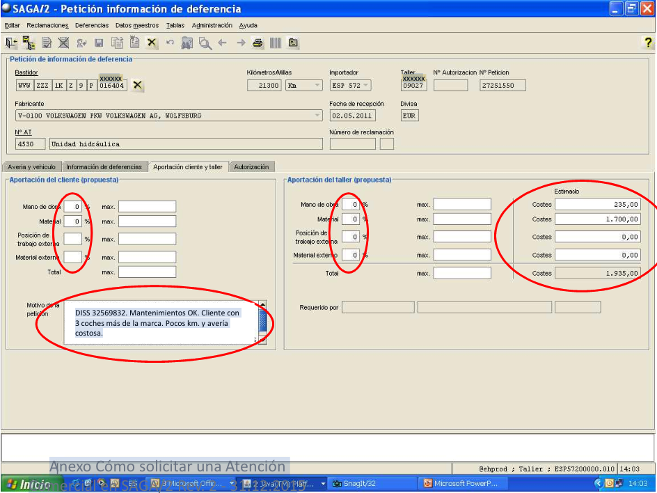Click the document with checkmark toolbar icon
This screenshot has width=657, height=493.
pos(47,42)
